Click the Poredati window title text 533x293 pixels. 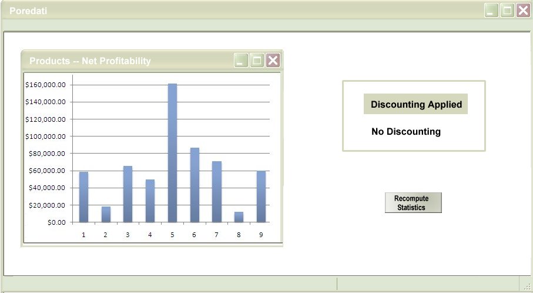28,11
